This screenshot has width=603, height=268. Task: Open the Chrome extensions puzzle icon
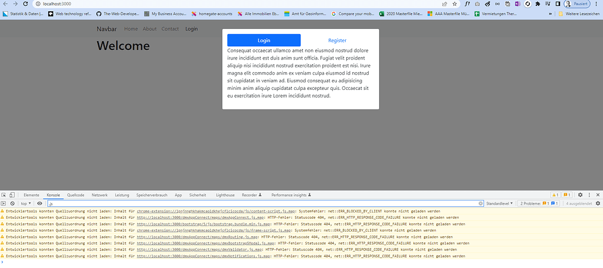(x=537, y=4)
